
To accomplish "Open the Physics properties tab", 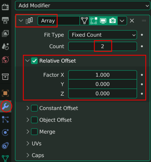I will [5, 132].
